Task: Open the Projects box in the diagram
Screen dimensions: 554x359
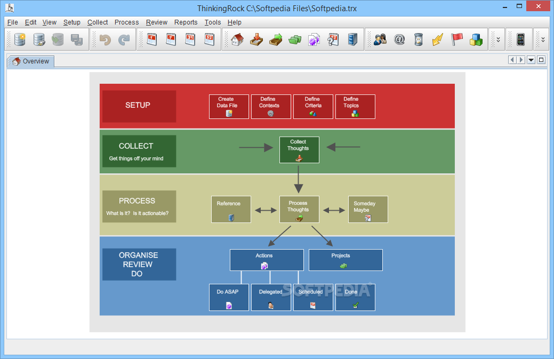Action: pos(346,260)
